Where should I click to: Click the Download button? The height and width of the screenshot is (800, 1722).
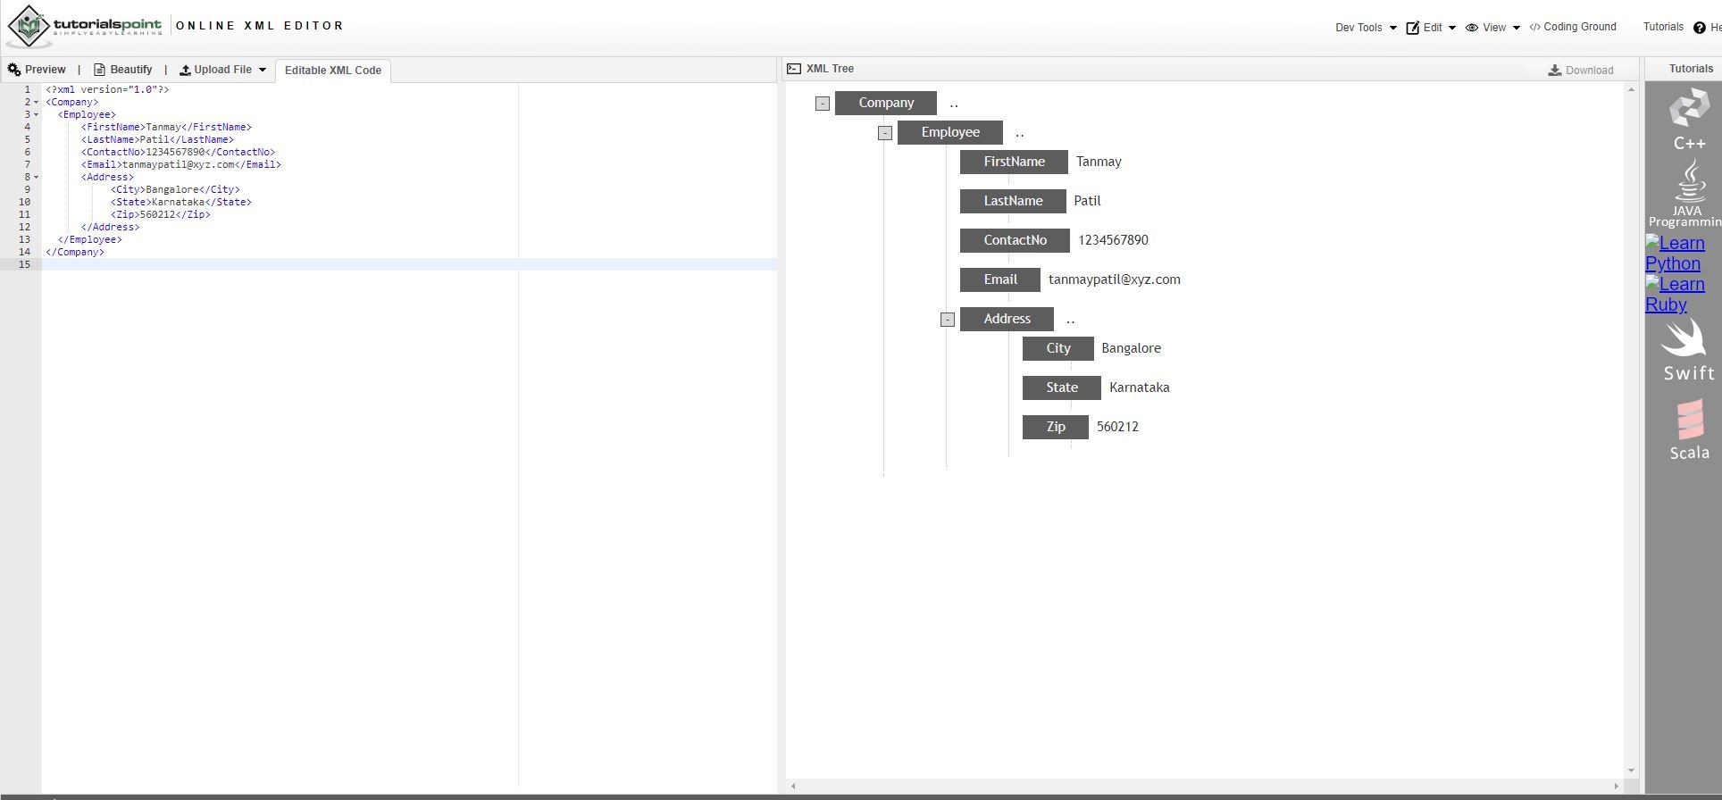pyautogui.click(x=1581, y=71)
